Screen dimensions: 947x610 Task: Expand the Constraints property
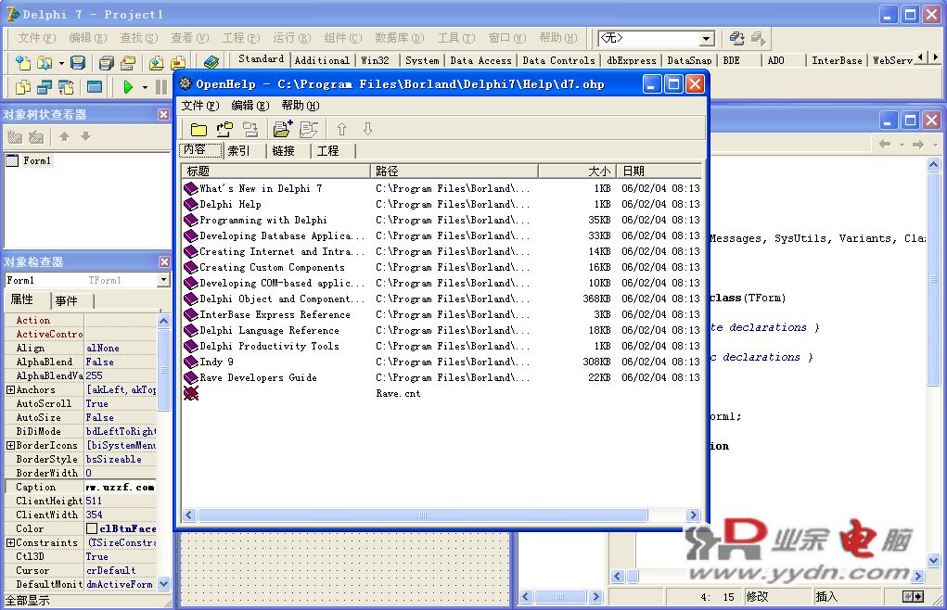pos(11,542)
